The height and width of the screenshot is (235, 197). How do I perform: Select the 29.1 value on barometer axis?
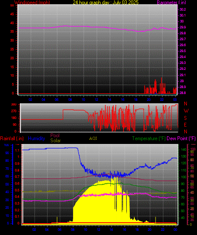(x=183, y=75)
